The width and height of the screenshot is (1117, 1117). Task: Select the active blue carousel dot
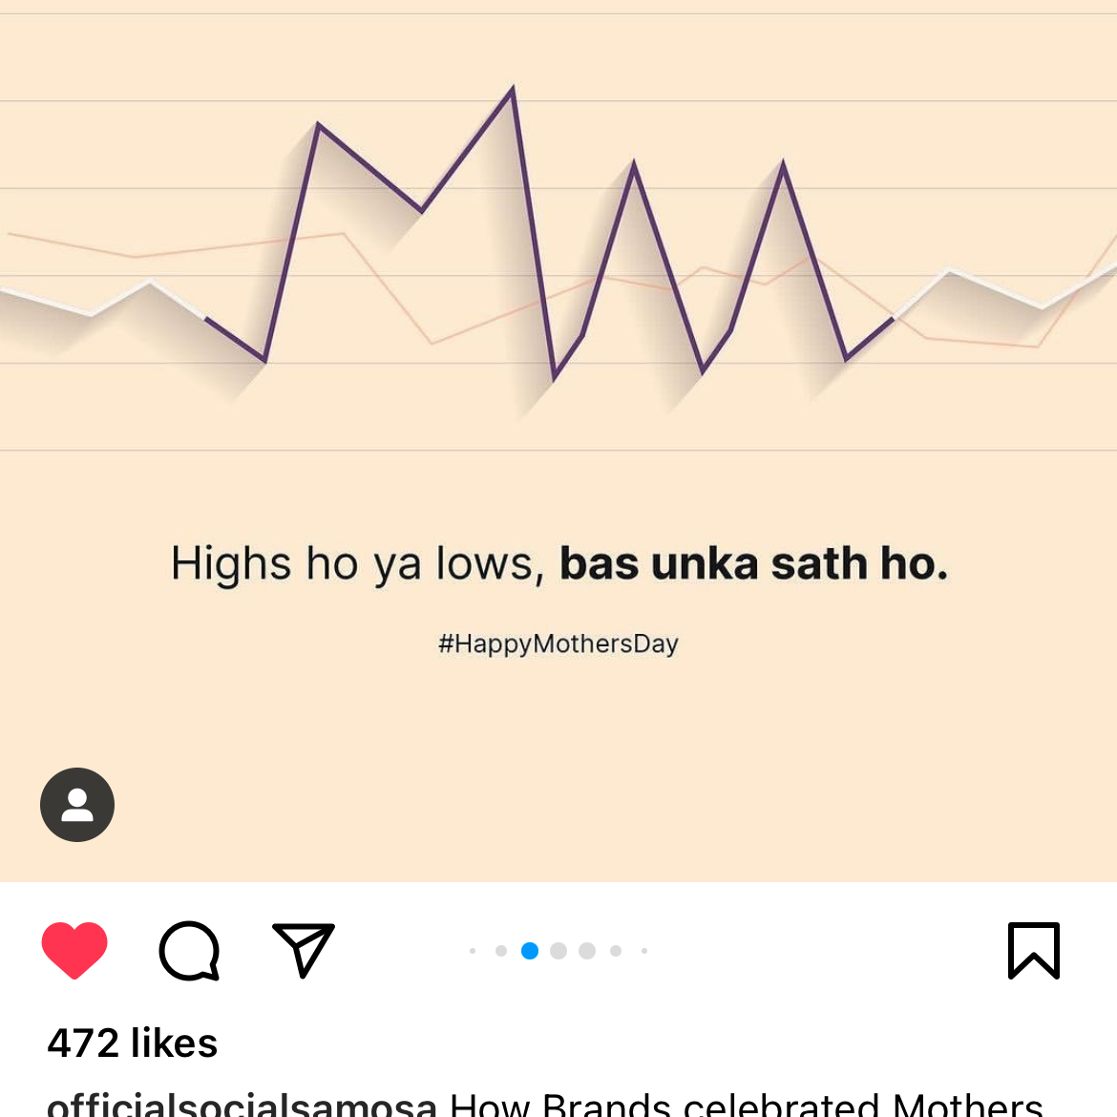tap(530, 951)
